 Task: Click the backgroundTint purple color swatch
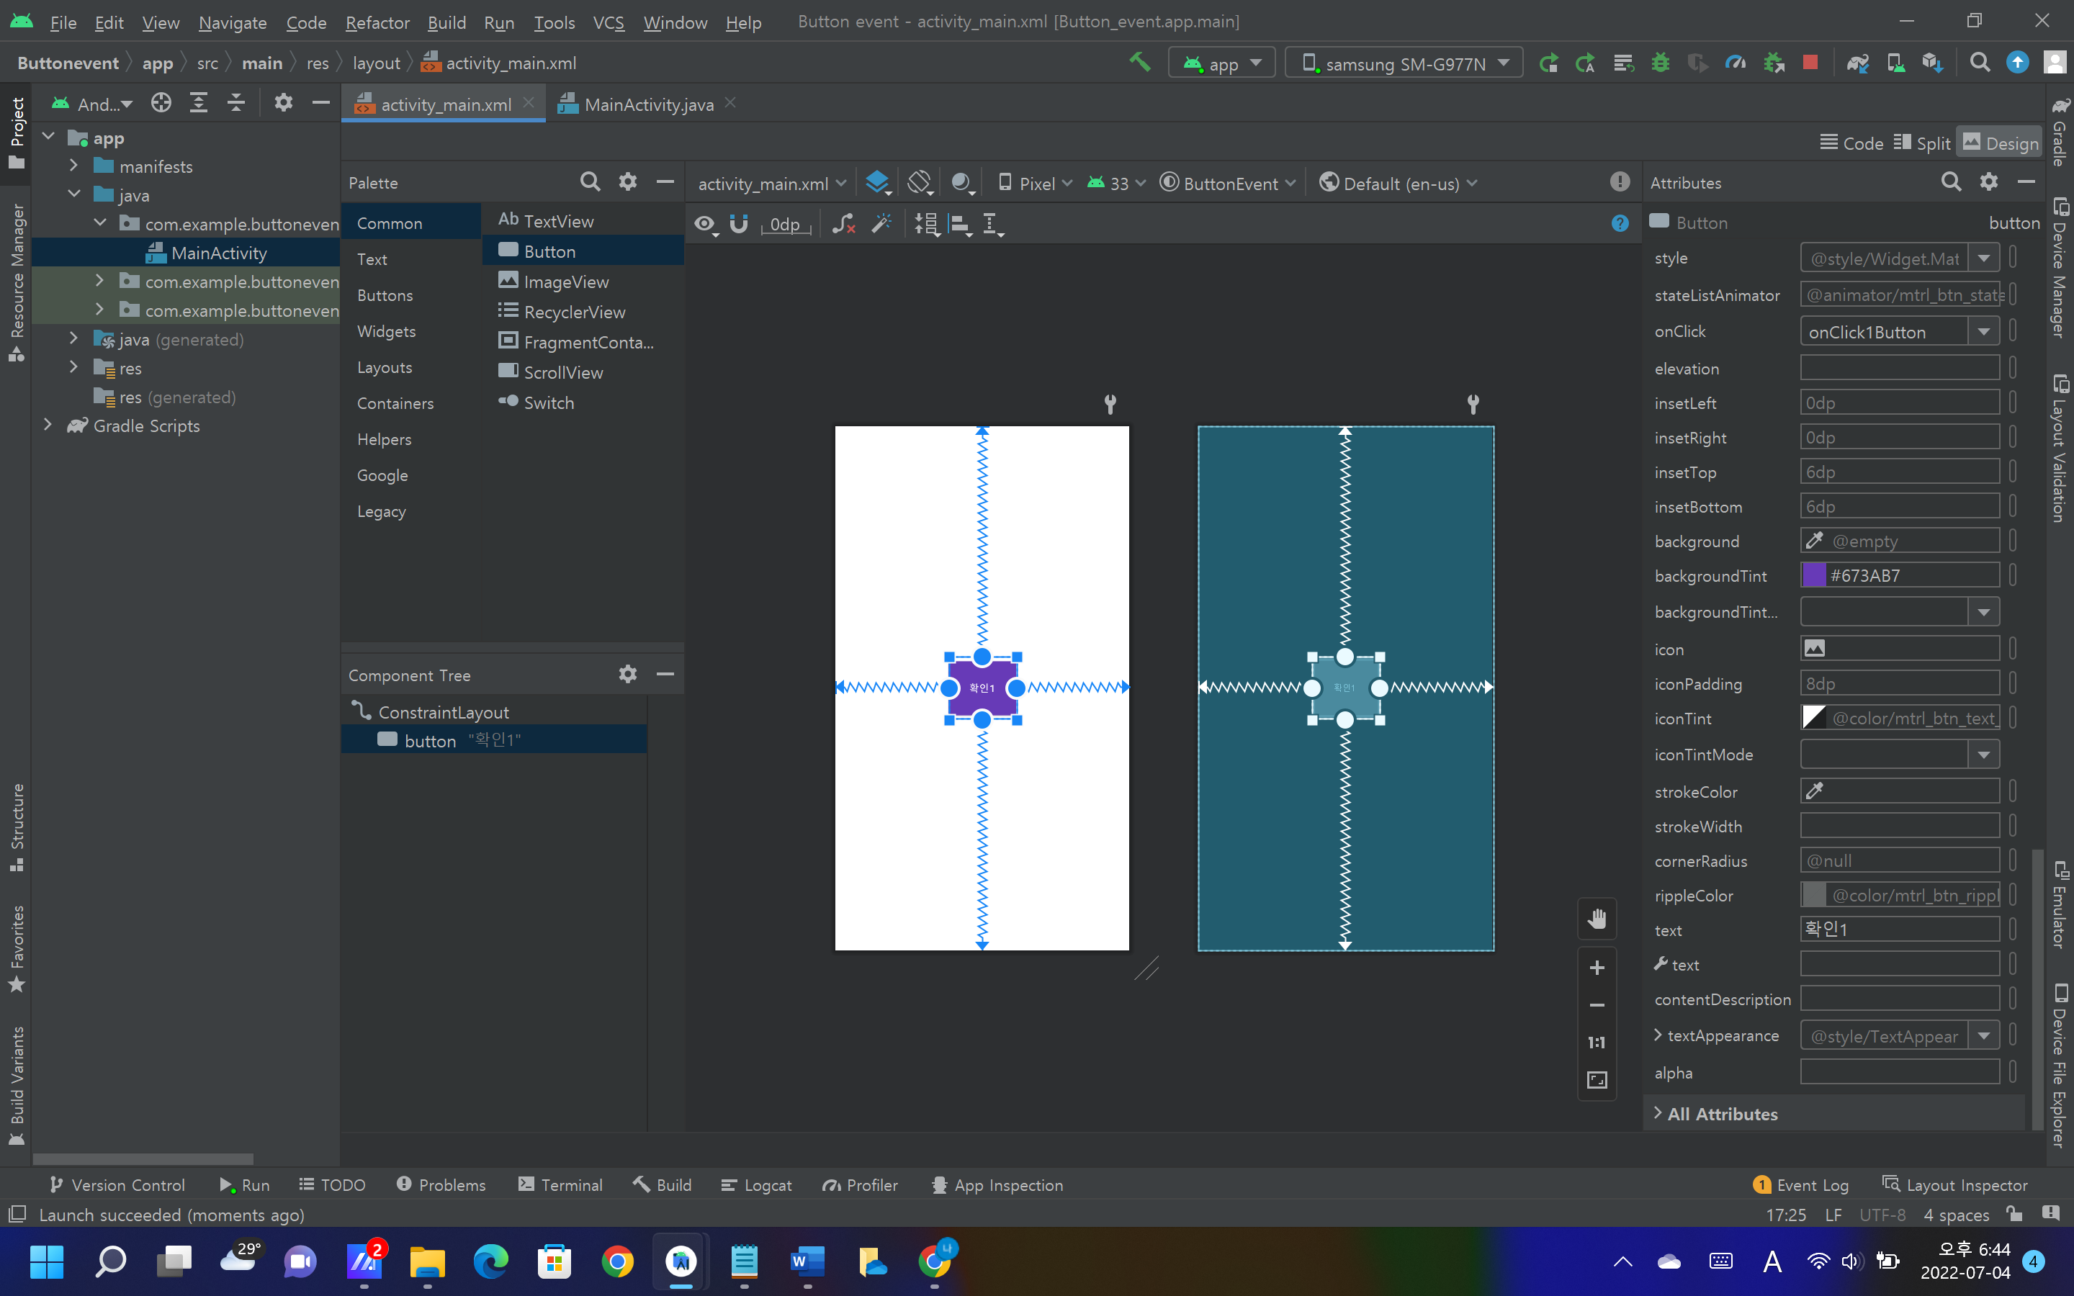1813,575
